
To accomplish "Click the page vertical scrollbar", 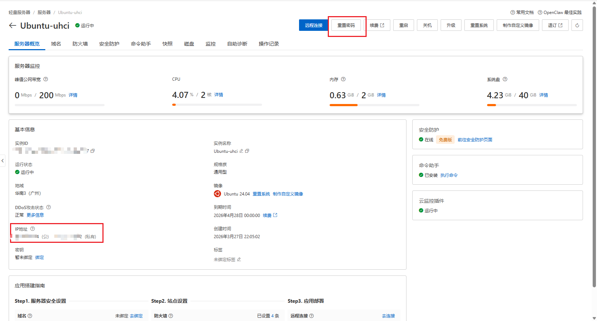I will point(594,143).
